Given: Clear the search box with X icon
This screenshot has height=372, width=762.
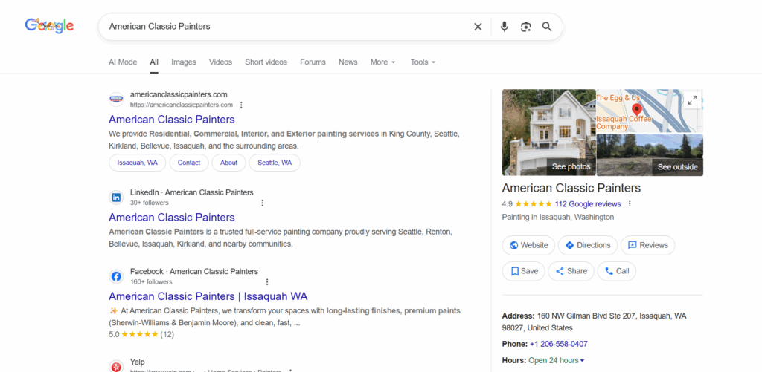Looking at the screenshot, I should (x=478, y=27).
